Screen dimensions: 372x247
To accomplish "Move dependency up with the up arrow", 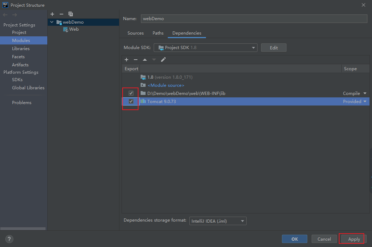I will (144, 60).
